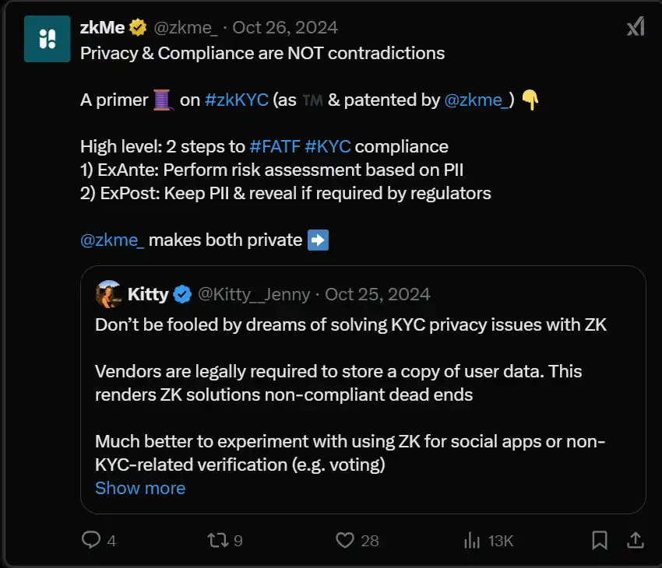Image resolution: width=662 pixels, height=568 pixels.
Task: Open the #zkKYC hashtag link
Action: 237,100
